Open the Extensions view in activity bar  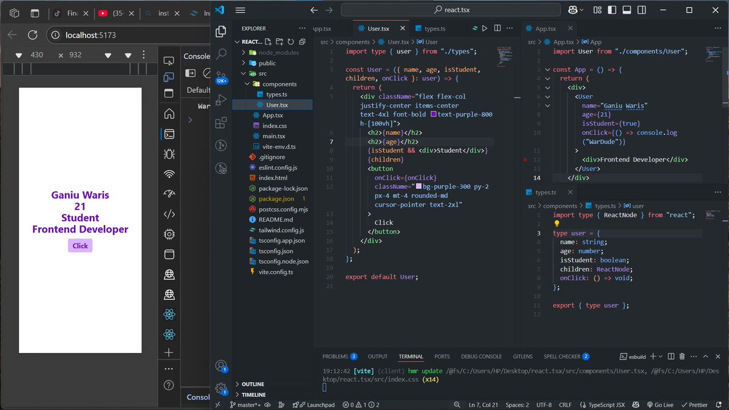tap(221, 123)
